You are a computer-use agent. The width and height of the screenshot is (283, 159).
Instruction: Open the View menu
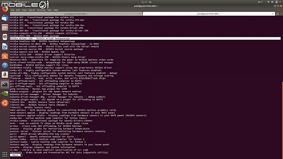click(24, 10)
